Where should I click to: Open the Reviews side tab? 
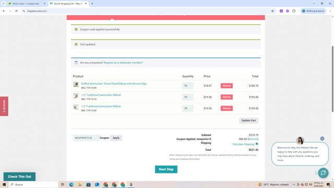tap(4, 106)
